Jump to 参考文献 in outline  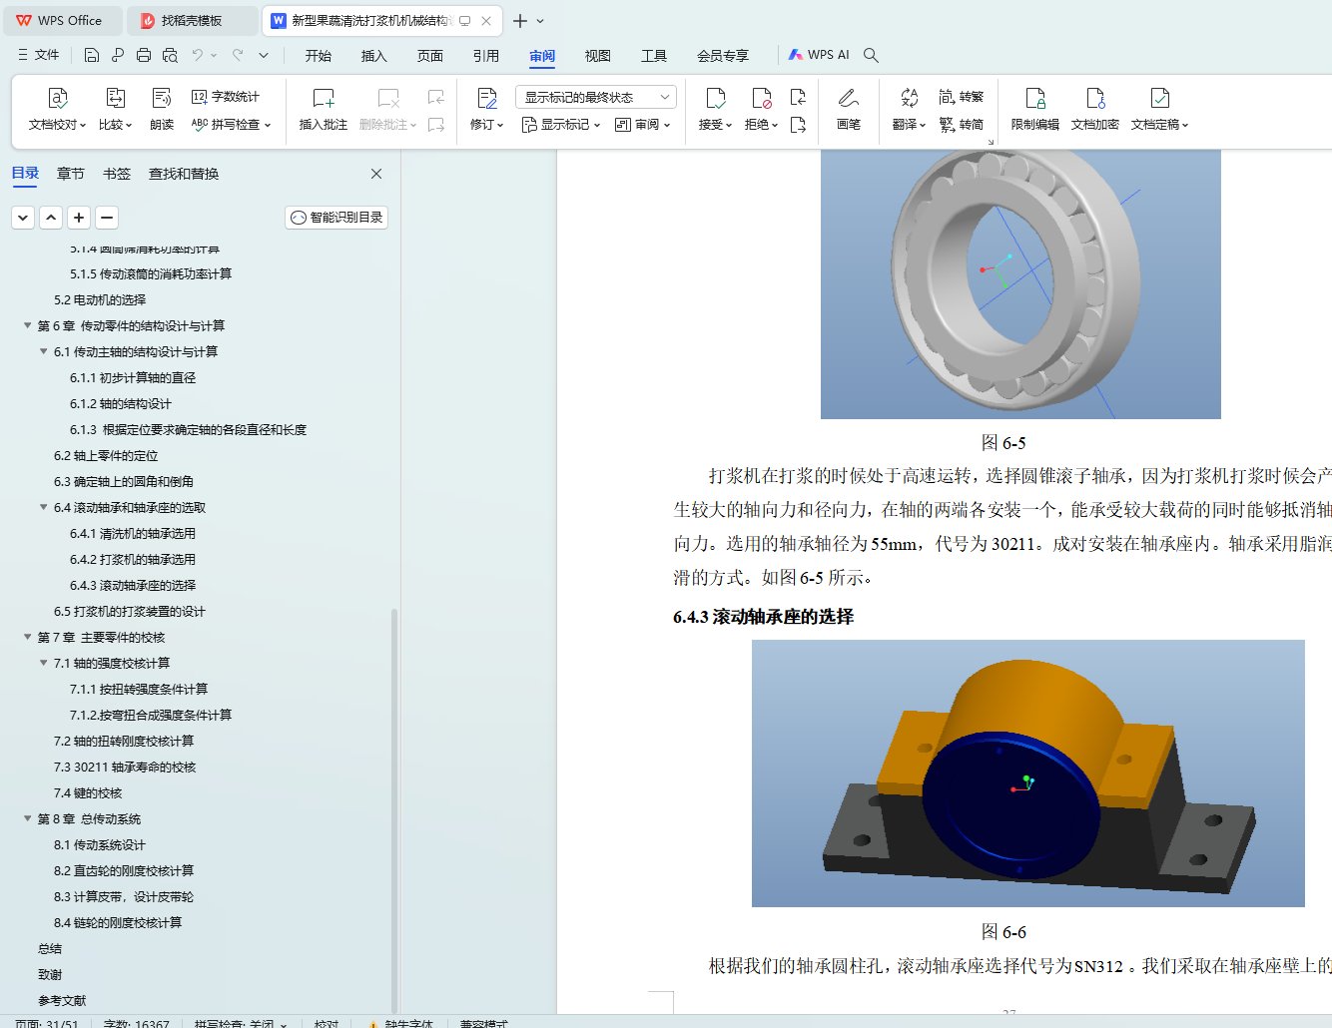pyautogui.click(x=62, y=1000)
